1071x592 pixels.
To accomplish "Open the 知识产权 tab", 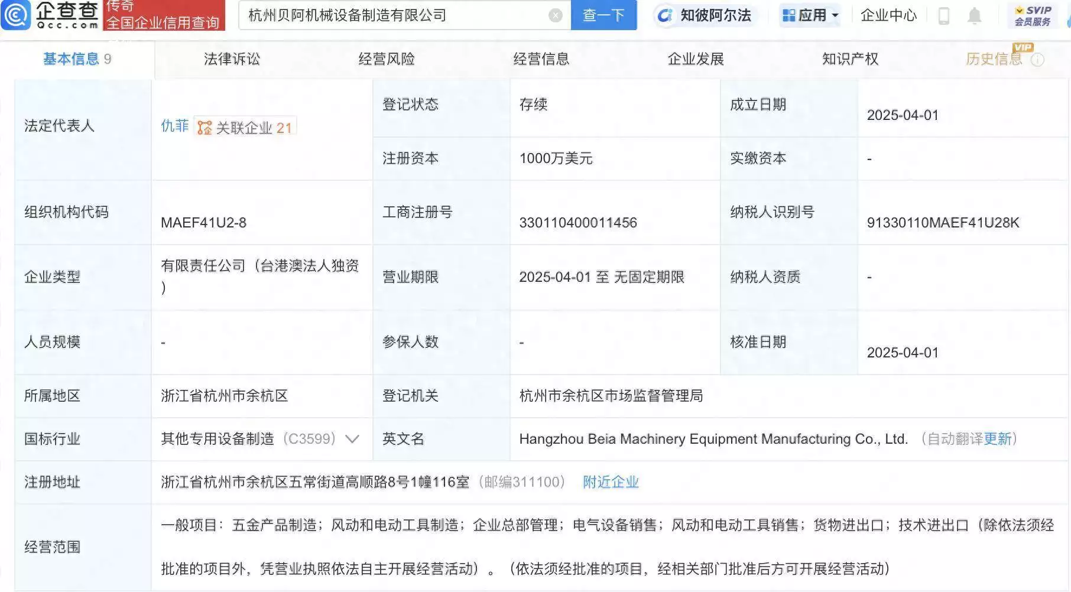I will click(850, 59).
